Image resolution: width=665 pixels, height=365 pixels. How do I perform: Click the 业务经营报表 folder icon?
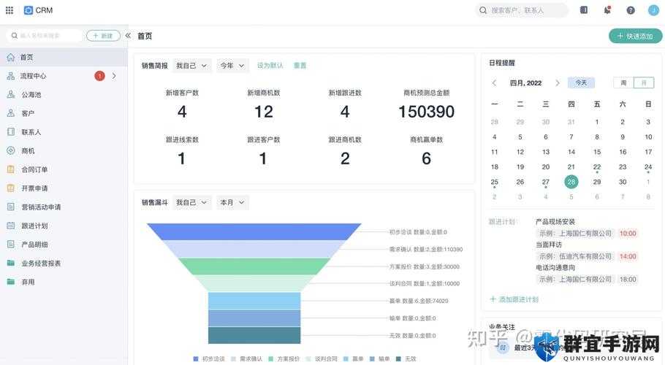tap(11, 263)
